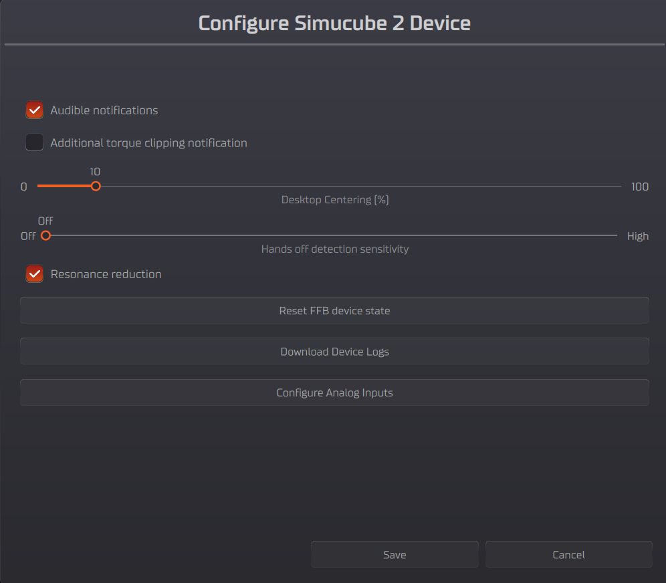Save the device configuration

click(395, 554)
